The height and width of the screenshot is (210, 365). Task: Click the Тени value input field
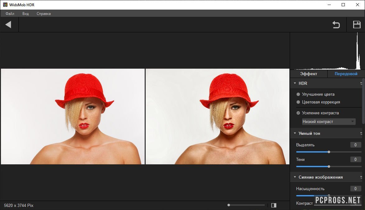pos(355,159)
